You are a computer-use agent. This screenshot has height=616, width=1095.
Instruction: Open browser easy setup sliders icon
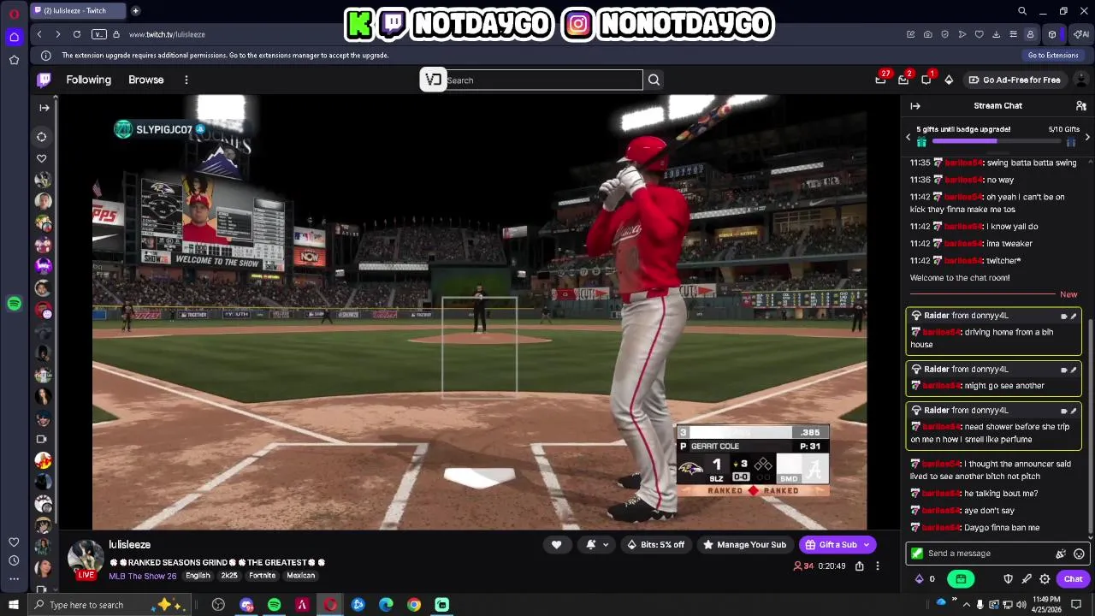[x=1013, y=34]
